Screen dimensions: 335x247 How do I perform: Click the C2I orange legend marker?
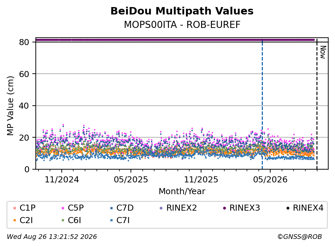click(x=15, y=220)
